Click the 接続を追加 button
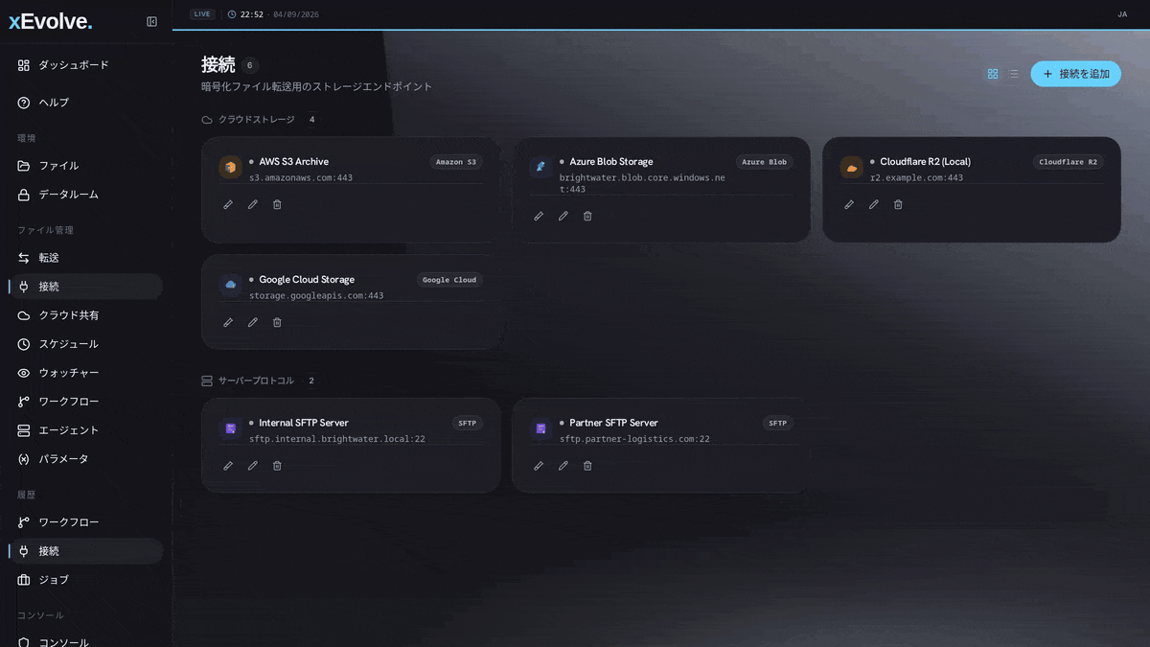1150x647 pixels. (x=1075, y=74)
